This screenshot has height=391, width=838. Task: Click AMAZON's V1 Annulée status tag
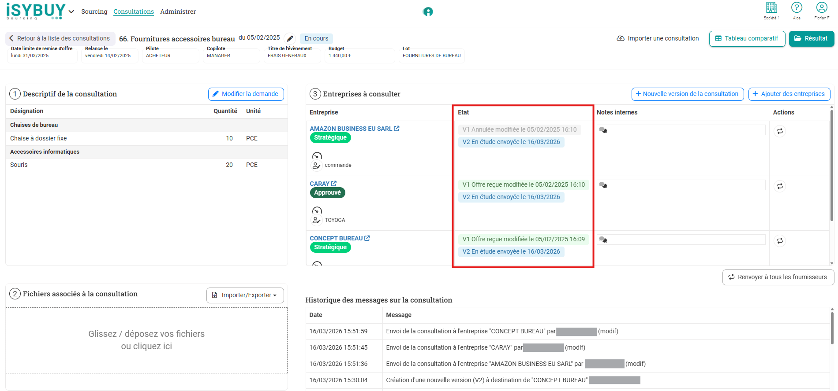[520, 129]
